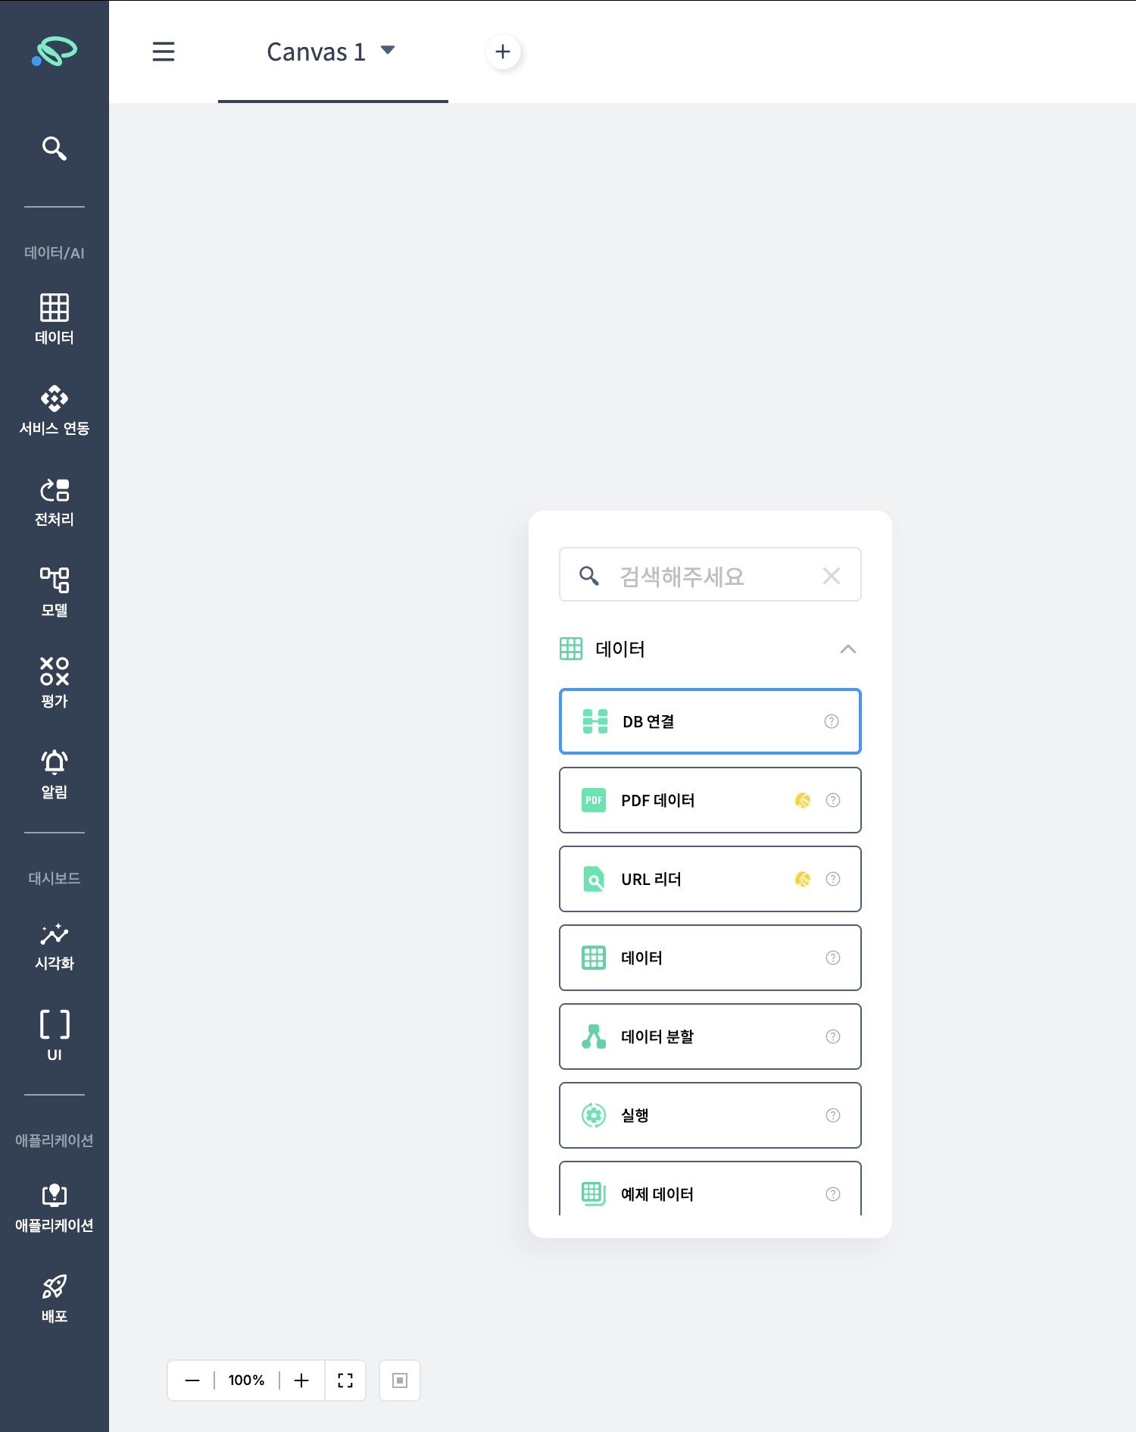Open the Canvas 1 dropdown arrow
The width and height of the screenshot is (1136, 1432).
[x=388, y=51]
